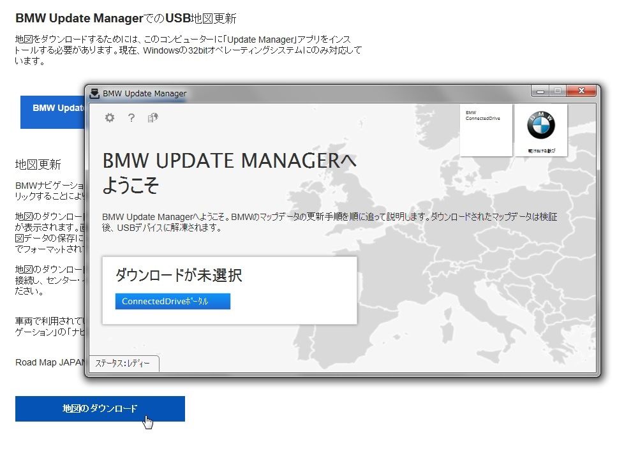The image size is (617, 449).
Task: Minimize the BMW Update Manager window
Action: [x=540, y=91]
